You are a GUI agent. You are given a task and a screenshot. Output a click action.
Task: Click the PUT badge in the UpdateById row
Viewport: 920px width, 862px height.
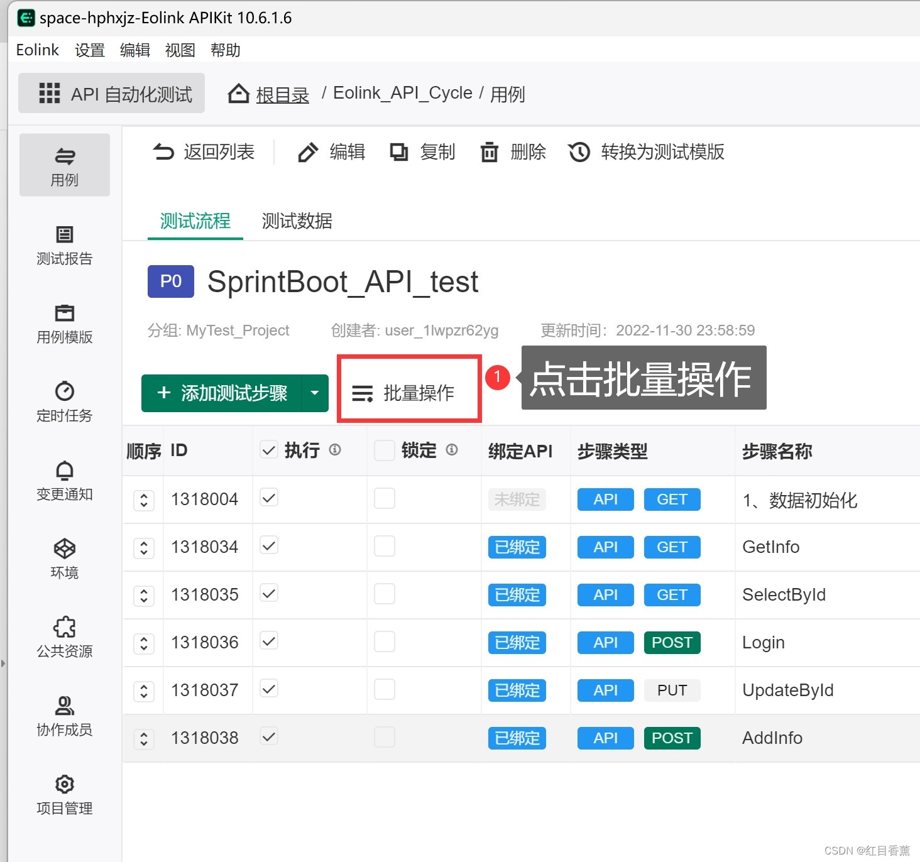pyautogui.click(x=672, y=690)
